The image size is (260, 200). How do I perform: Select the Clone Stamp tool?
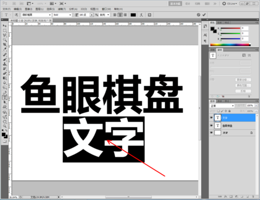pos(5,64)
